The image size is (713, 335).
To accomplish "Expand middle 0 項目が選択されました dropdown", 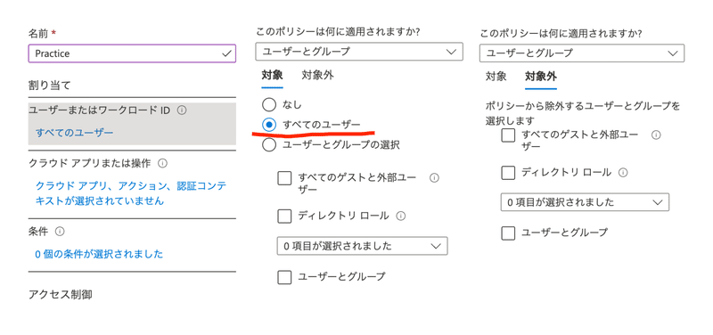I will (362, 246).
